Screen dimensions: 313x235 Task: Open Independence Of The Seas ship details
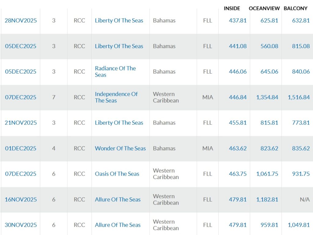pos(116,97)
